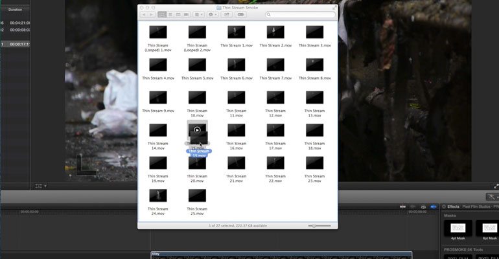
Task: Click the Finder edit tags button
Action: (240, 15)
